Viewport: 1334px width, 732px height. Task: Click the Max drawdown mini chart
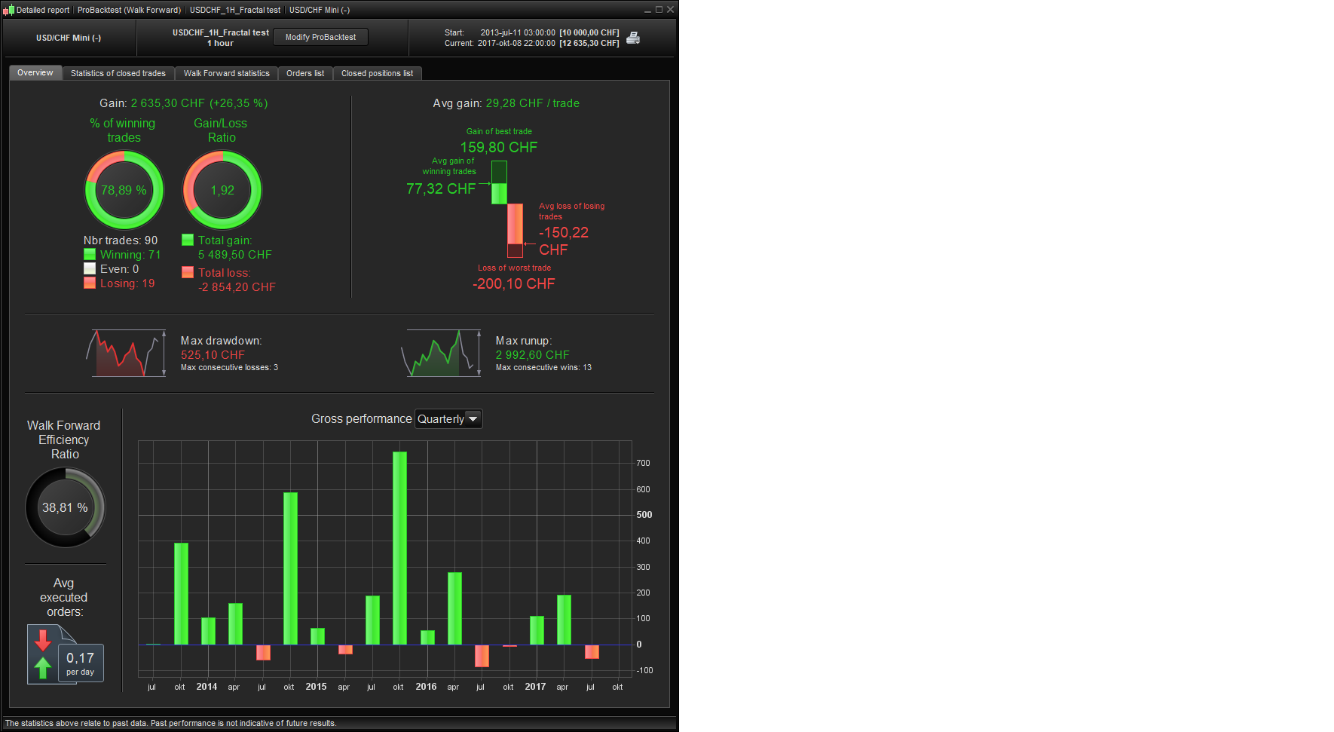[126, 353]
